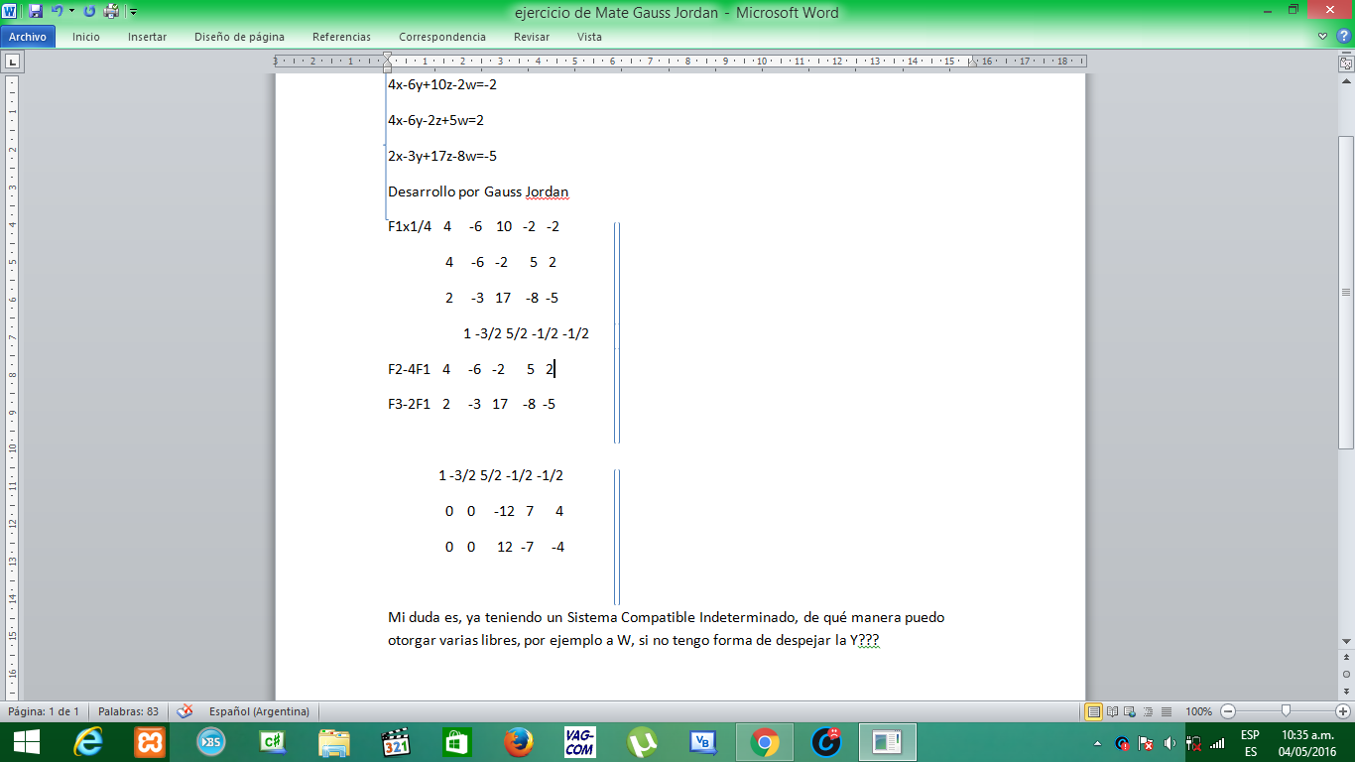This screenshot has height=762, width=1355.
Task: Open the Archivo tab
Action: point(28,37)
